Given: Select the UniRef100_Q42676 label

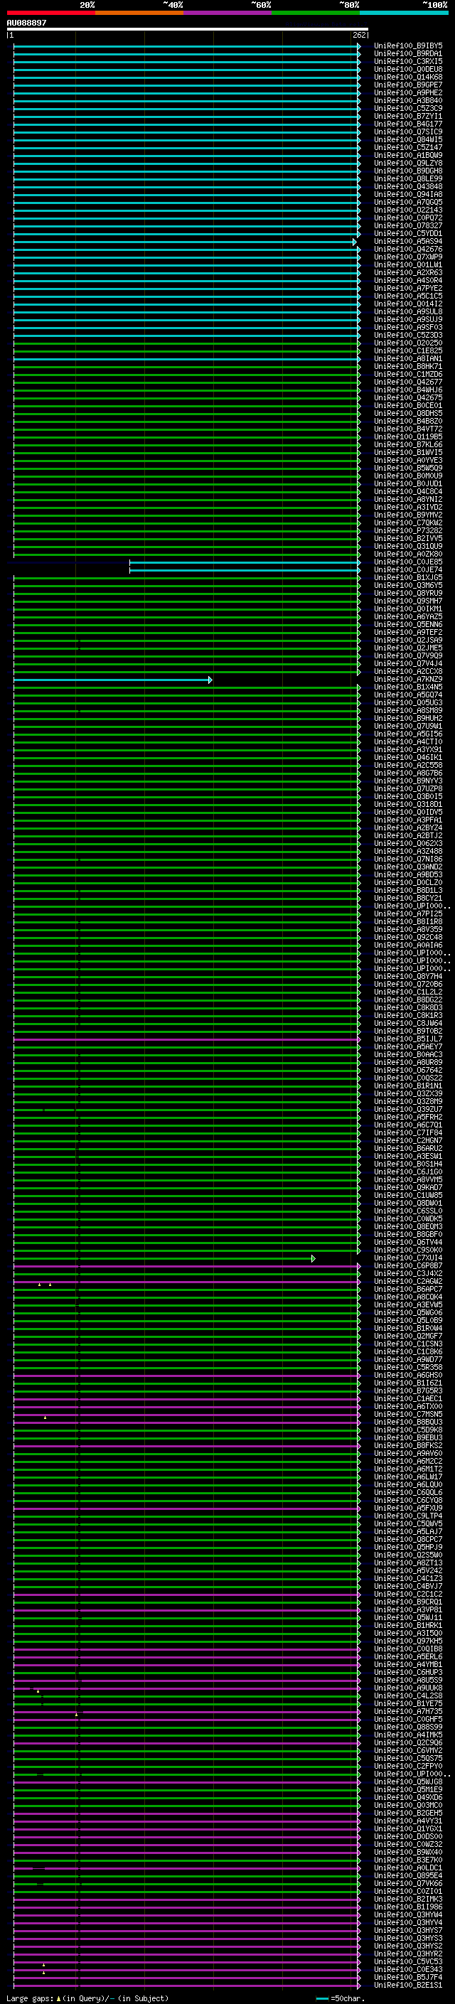Looking at the screenshot, I should (x=407, y=250).
